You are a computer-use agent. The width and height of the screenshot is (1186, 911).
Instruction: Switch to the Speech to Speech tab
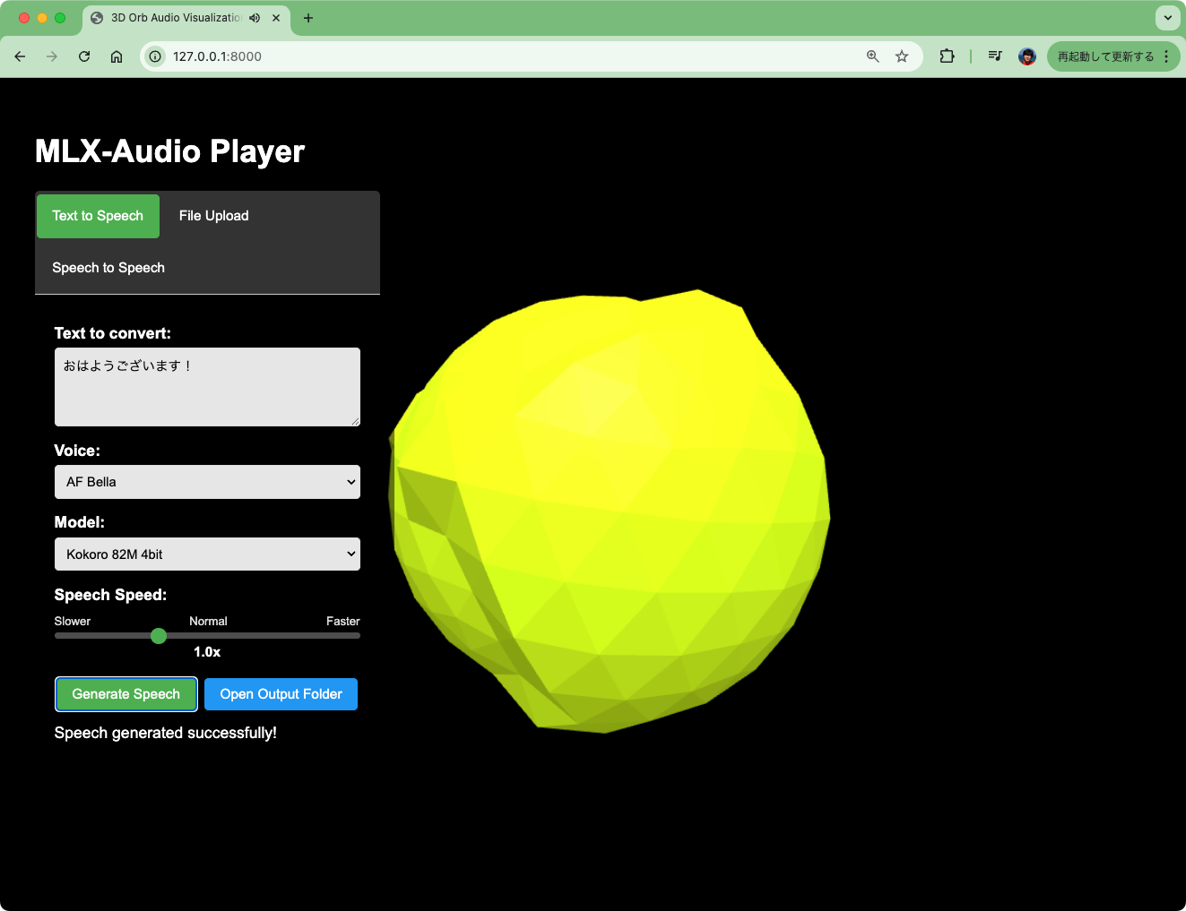point(108,268)
